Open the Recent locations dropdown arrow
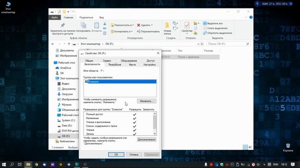The image size is (300, 168). 64,44
